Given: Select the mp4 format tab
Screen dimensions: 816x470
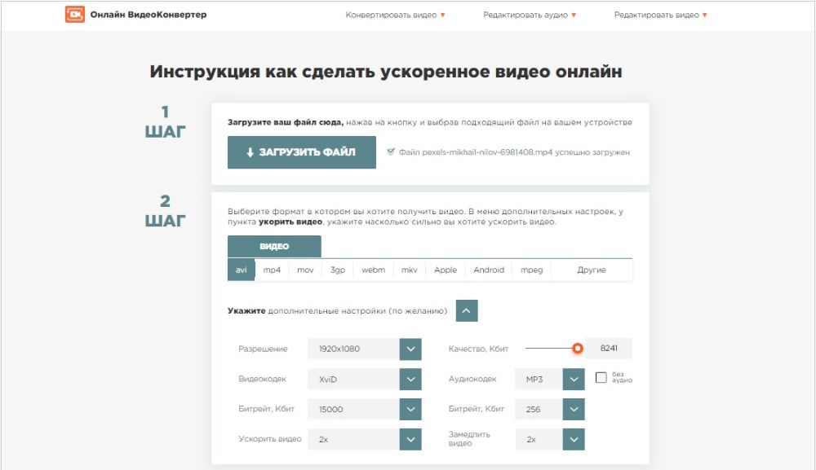Looking at the screenshot, I should (272, 270).
